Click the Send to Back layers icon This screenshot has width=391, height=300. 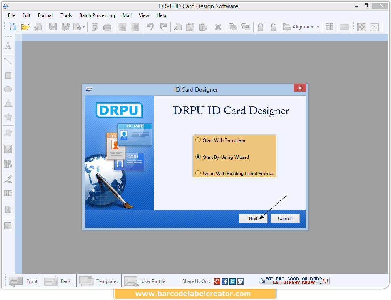(246, 27)
